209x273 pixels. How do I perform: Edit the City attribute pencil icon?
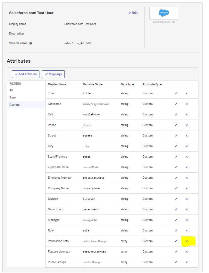click(176, 146)
